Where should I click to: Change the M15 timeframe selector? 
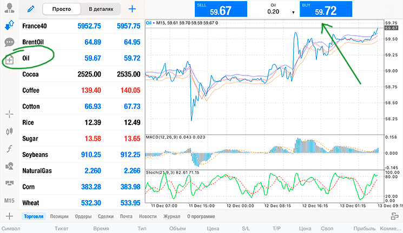coord(9,201)
